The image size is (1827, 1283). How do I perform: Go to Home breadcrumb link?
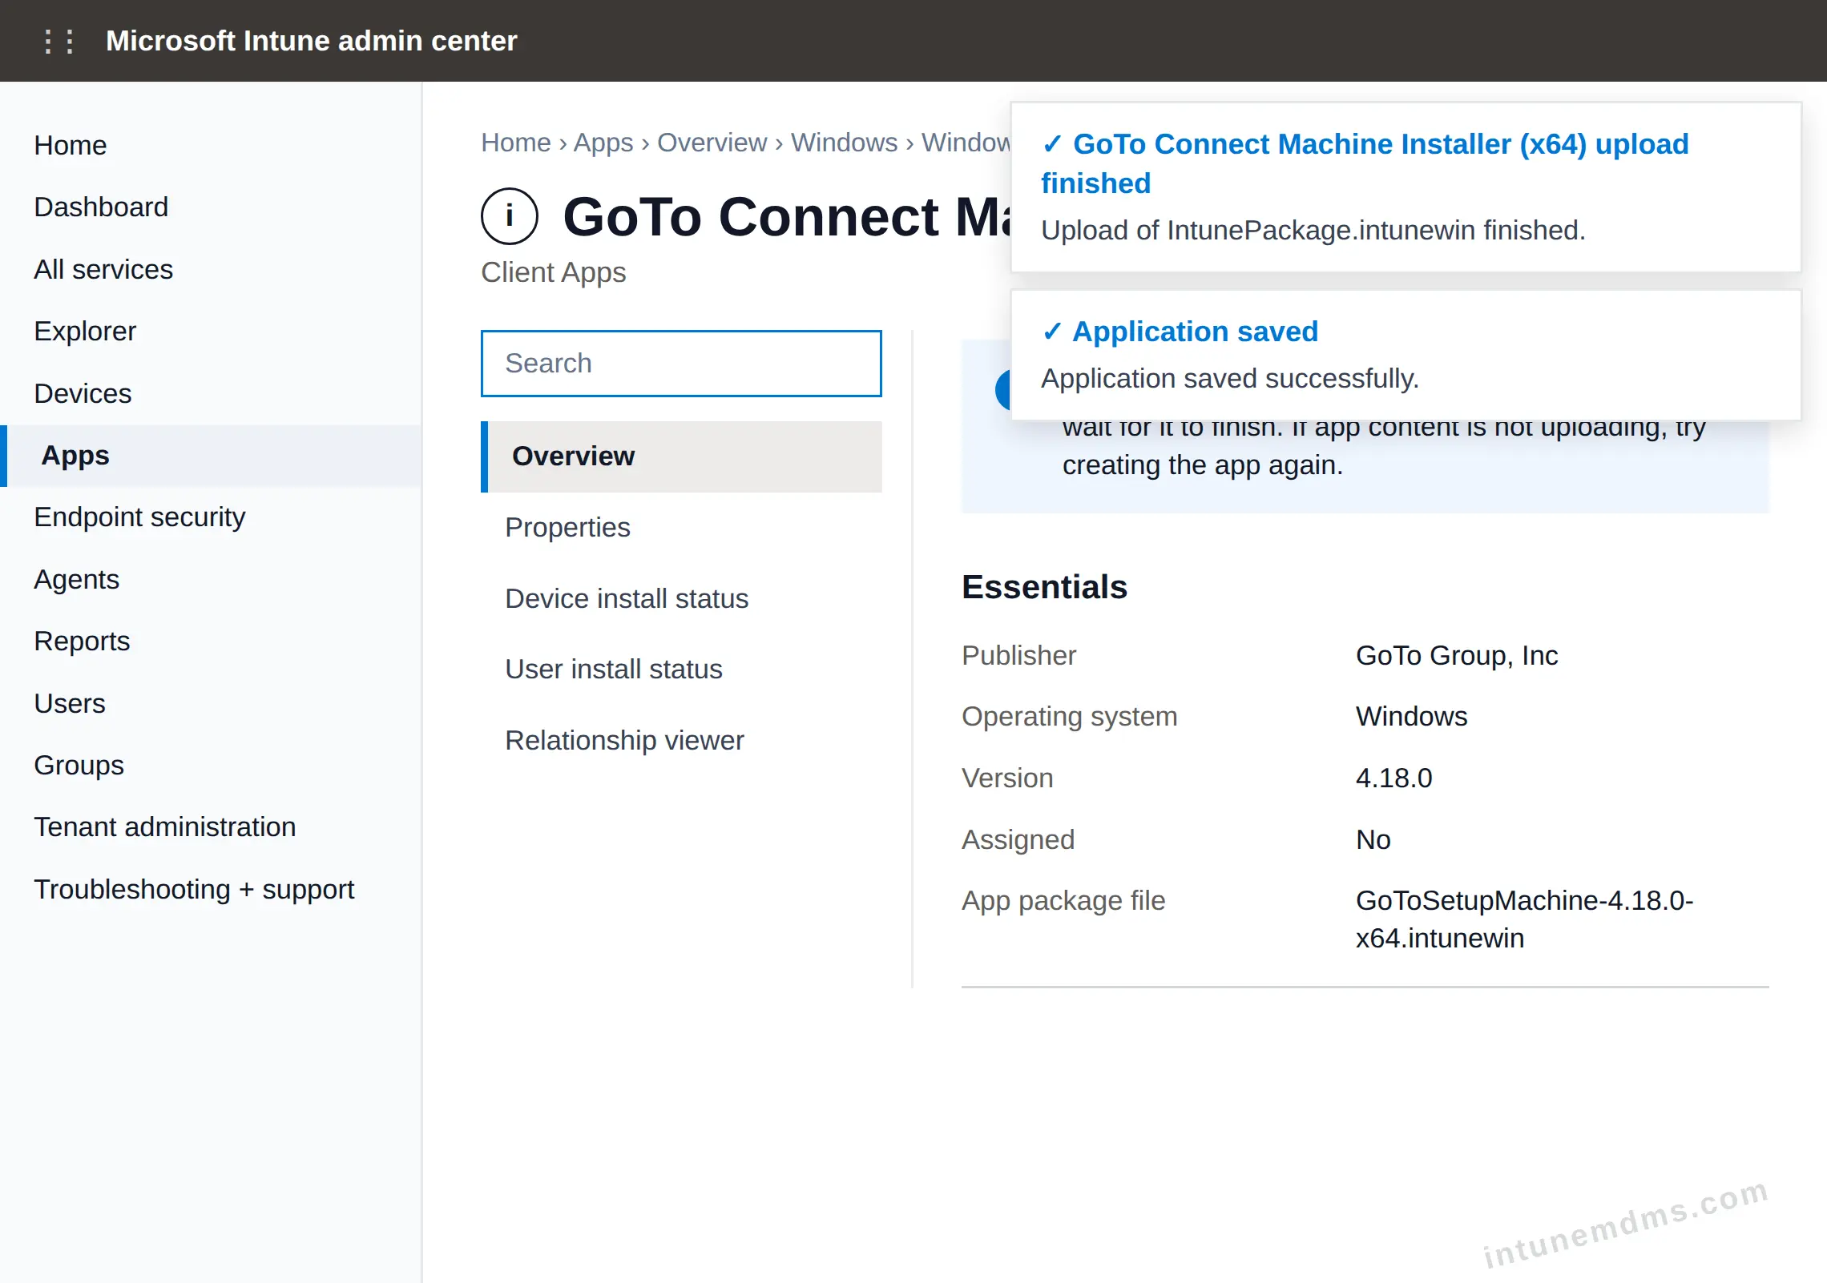click(516, 143)
